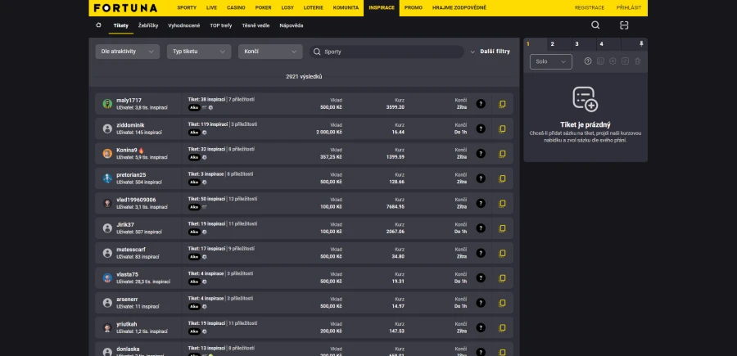737x356 pixels.
Task: Copy maly1717's ticket to betslip
Action: pos(502,104)
